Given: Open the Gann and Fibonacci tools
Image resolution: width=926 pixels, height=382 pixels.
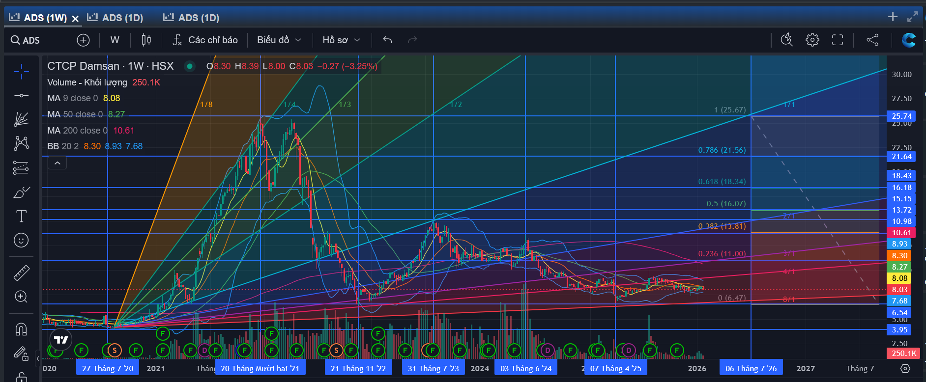Looking at the screenshot, I should coord(21,119).
